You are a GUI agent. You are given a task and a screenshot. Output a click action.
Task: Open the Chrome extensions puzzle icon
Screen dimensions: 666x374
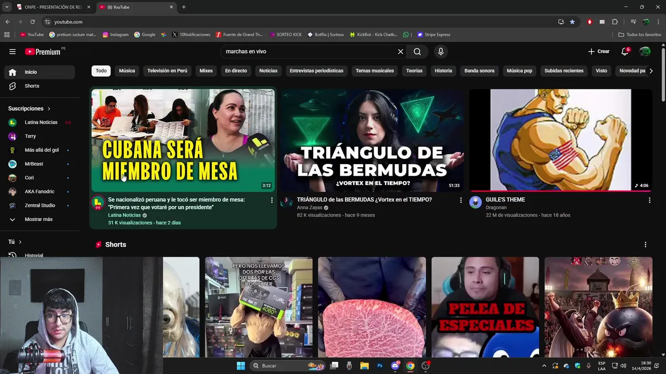coord(614,22)
